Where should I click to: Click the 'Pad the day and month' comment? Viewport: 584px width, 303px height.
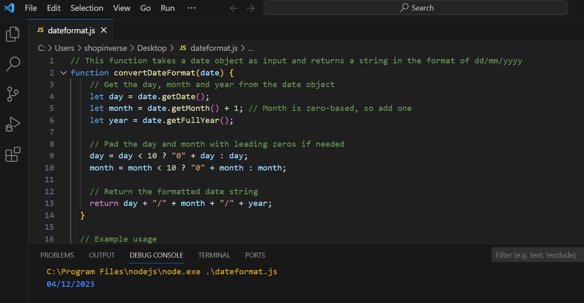217,144
